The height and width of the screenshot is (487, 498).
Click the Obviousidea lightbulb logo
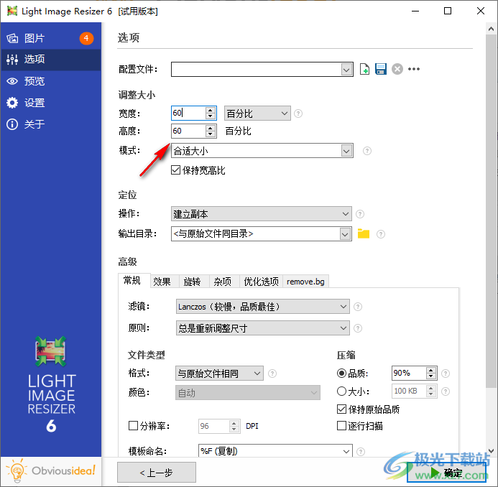[x=17, y=470]
